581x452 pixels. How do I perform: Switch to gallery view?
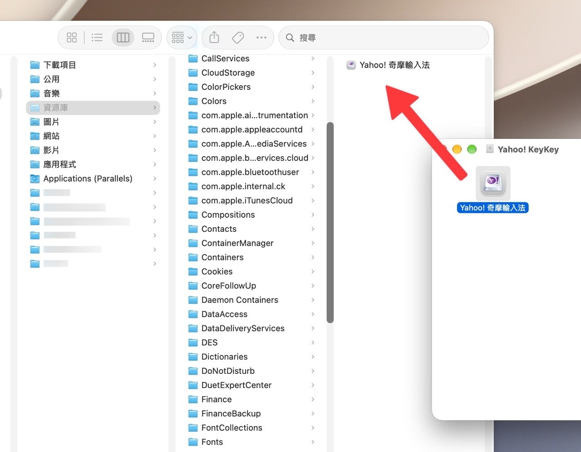[148, 38]
